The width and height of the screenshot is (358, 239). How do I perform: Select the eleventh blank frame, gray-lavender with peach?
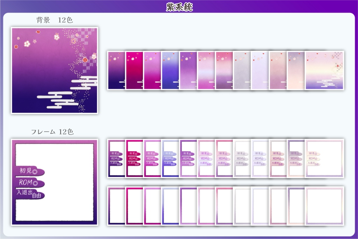(x=296, y=206)
